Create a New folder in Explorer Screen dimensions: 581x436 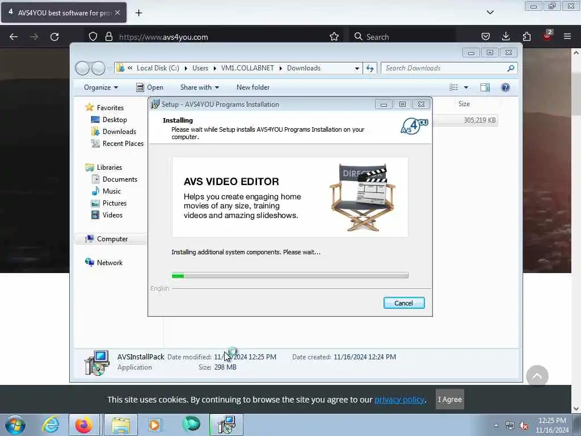(x=252, y=87)
